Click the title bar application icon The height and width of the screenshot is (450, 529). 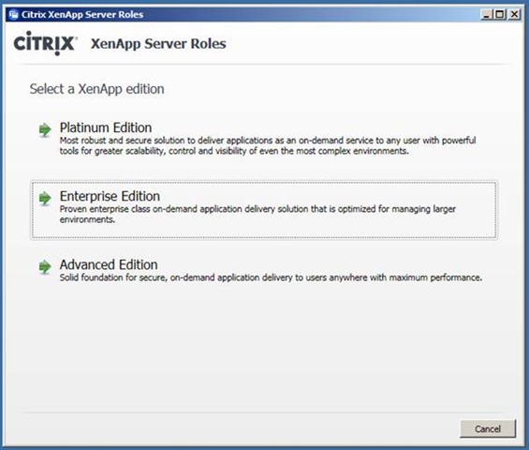(13, 14)
